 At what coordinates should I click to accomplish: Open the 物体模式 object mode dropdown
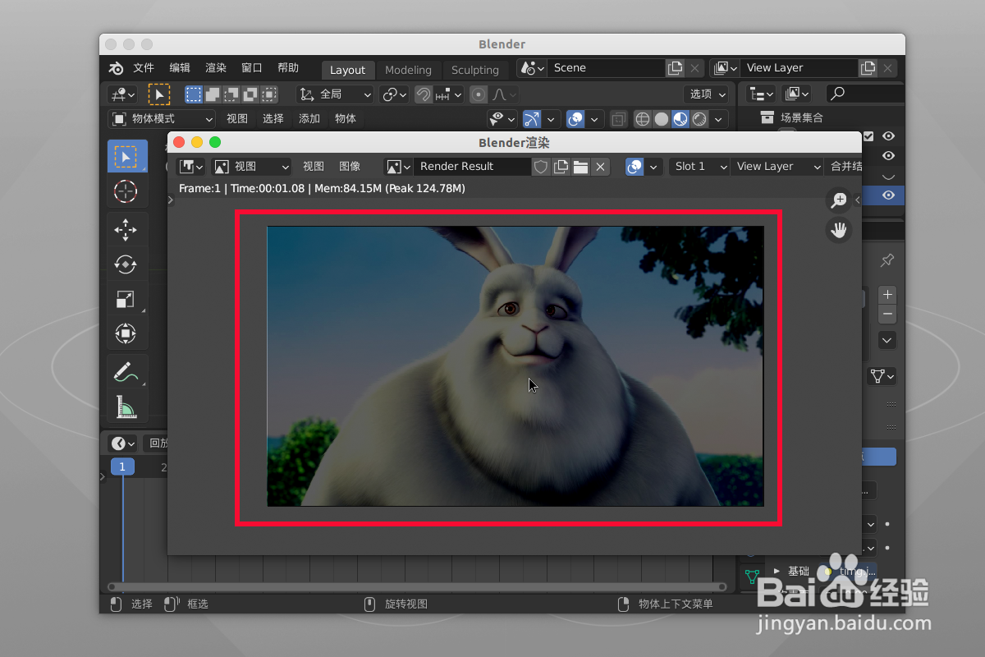(x=162, y=119)
